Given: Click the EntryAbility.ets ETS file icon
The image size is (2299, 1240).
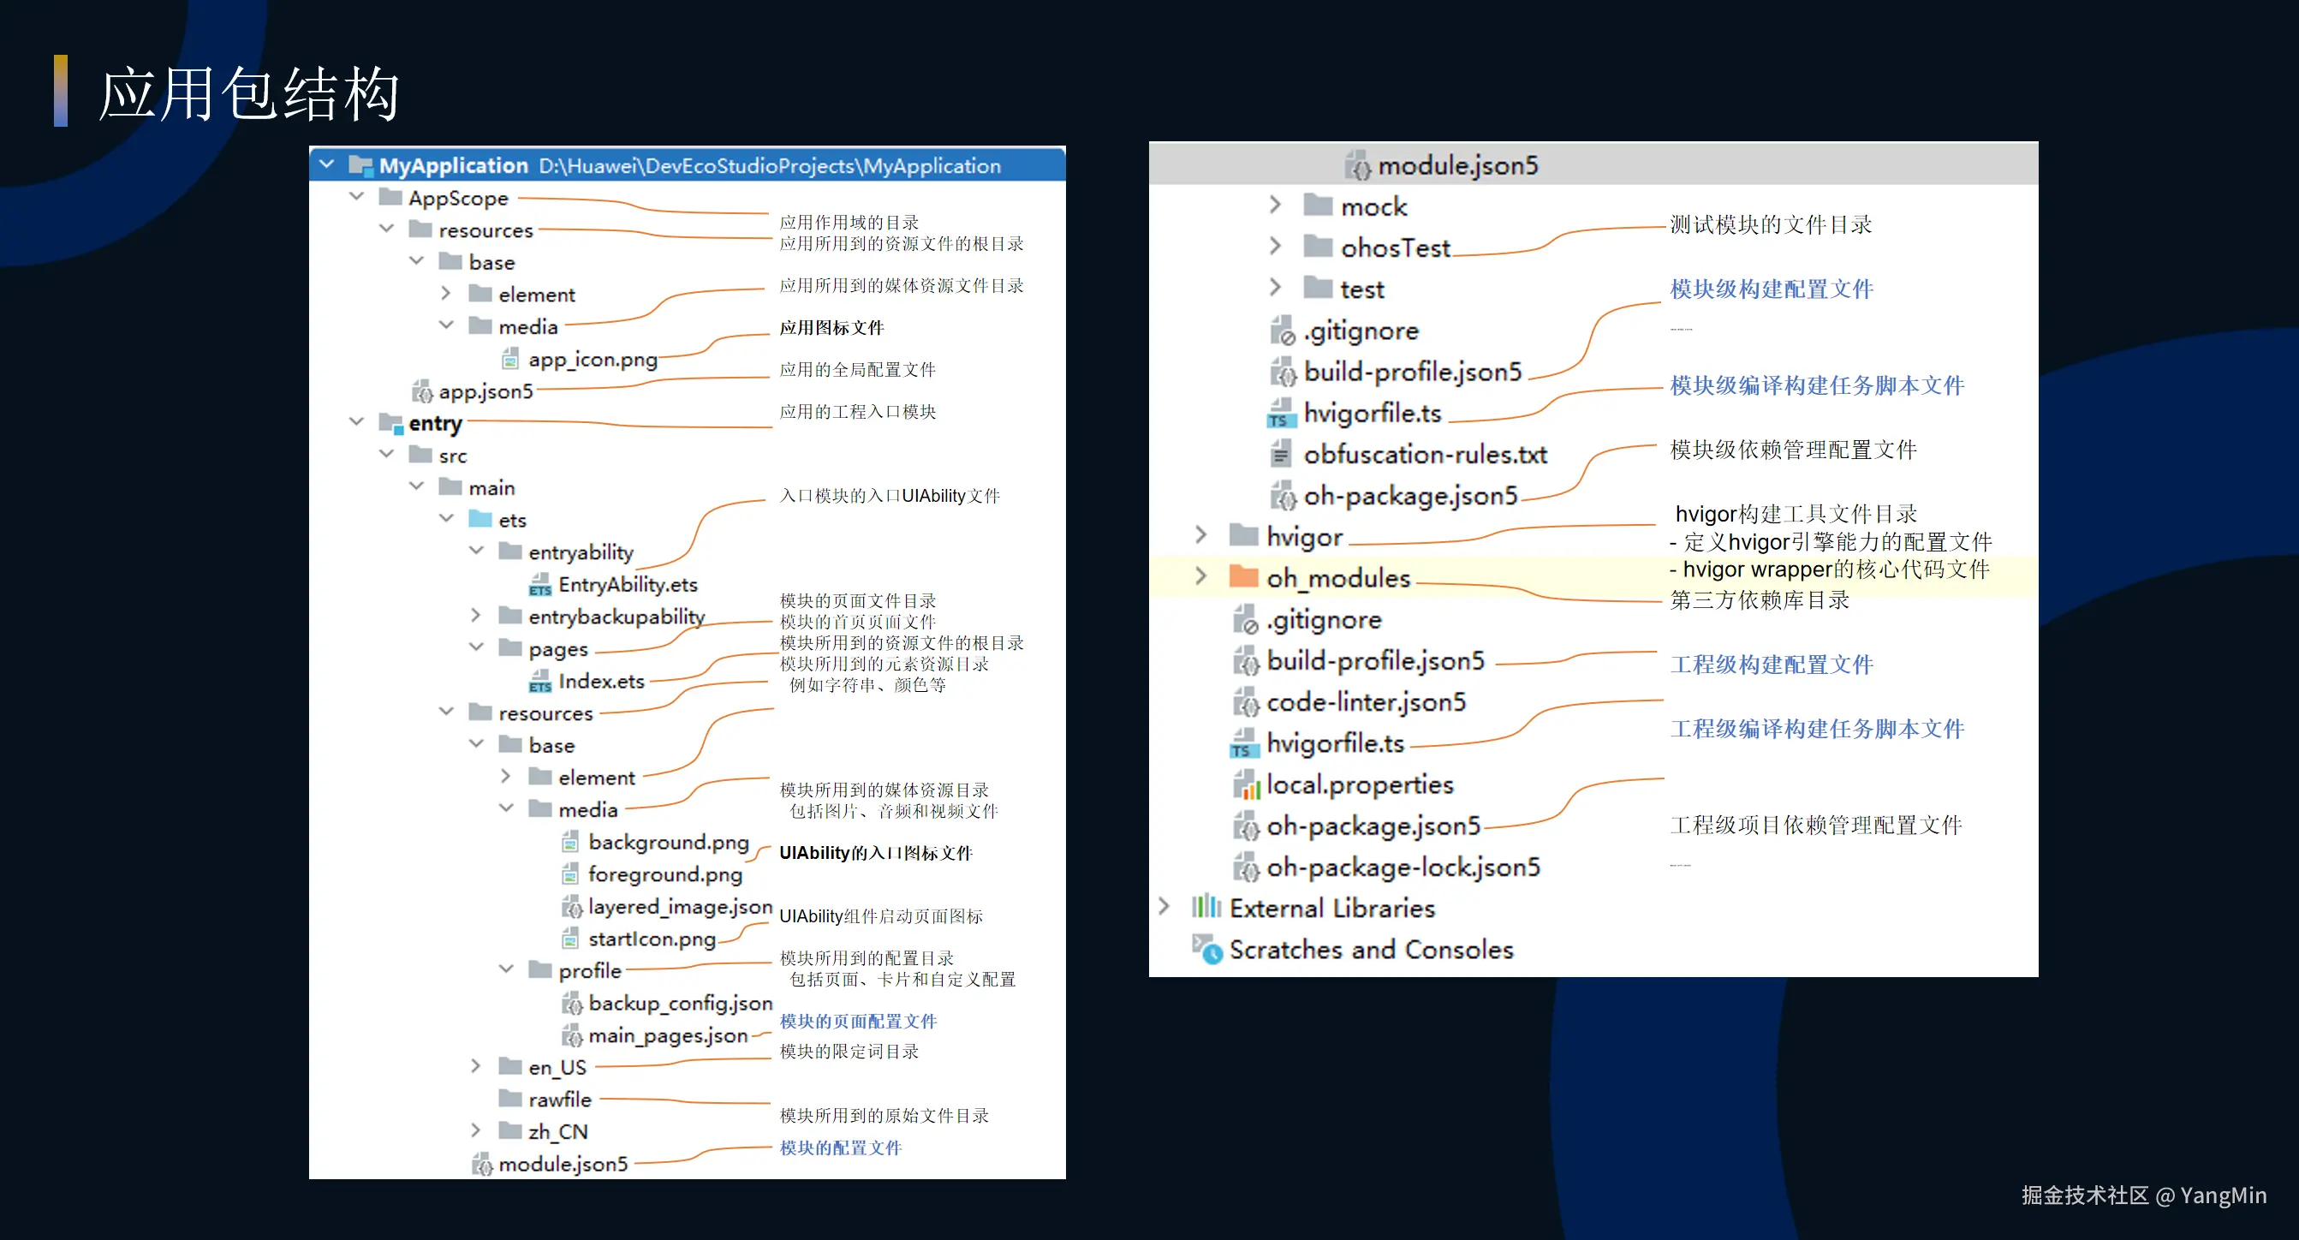Looking at the screenshot, I should (540, 586).
